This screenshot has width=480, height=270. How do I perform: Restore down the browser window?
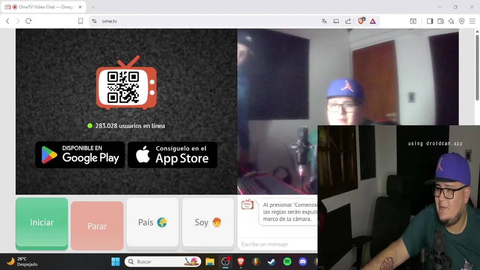point(456,7)
